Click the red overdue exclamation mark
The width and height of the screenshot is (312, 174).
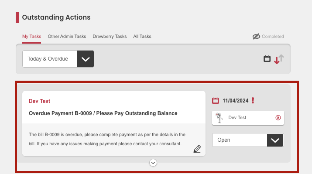coord(253,101)
